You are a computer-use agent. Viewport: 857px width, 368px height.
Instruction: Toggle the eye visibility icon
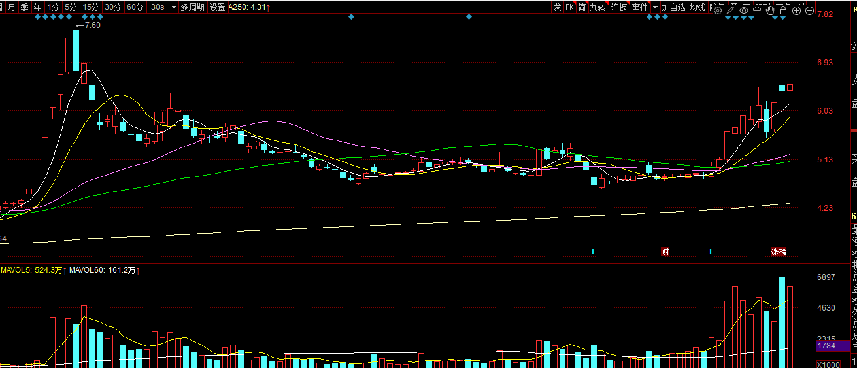click(744, 10)
